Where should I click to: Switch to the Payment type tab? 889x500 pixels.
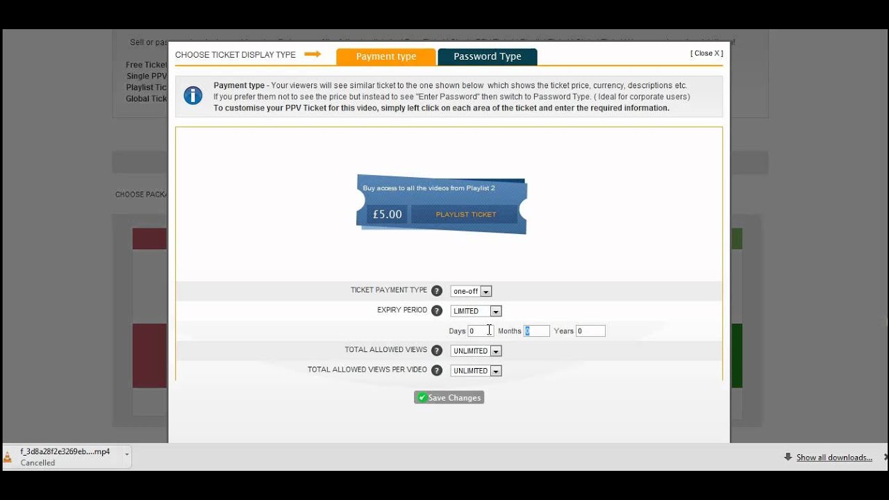[x=386, y=56]
